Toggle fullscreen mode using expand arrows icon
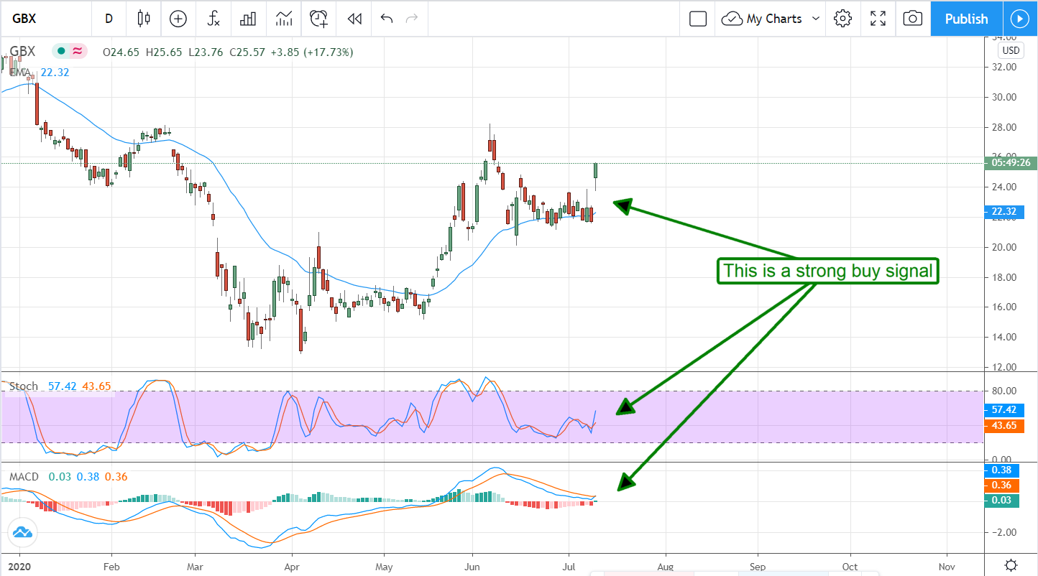The width and height of the screenshot is (1038, 576). (x=878, y=19)
